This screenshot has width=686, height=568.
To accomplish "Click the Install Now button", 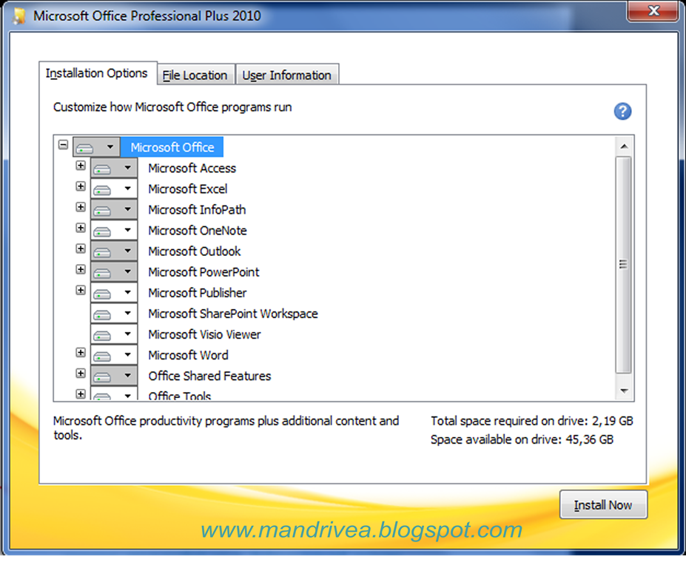I will 603,505.
